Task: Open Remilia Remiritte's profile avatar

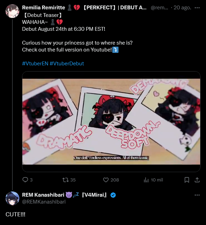Action: click(12, 11)
